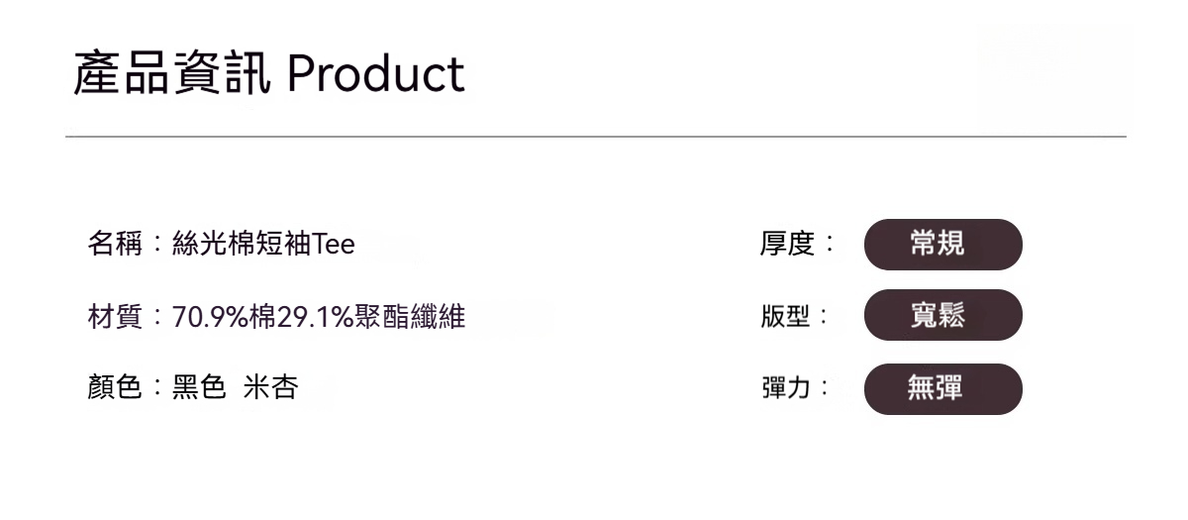Click the colon after the 厚度 label
The height and width of the screenshot is (520, 1188).
829,245
